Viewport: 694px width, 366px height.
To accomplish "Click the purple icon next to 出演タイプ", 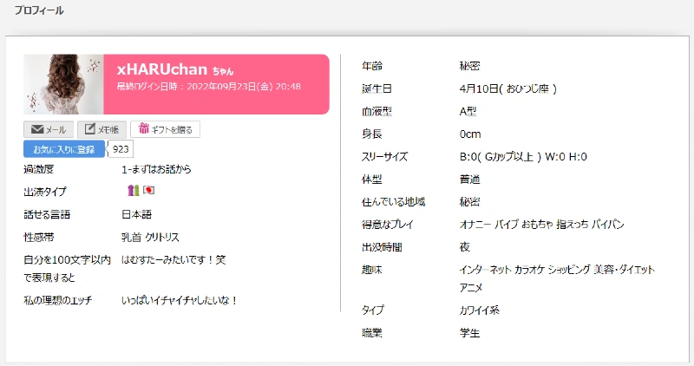I will coord(133,191).
